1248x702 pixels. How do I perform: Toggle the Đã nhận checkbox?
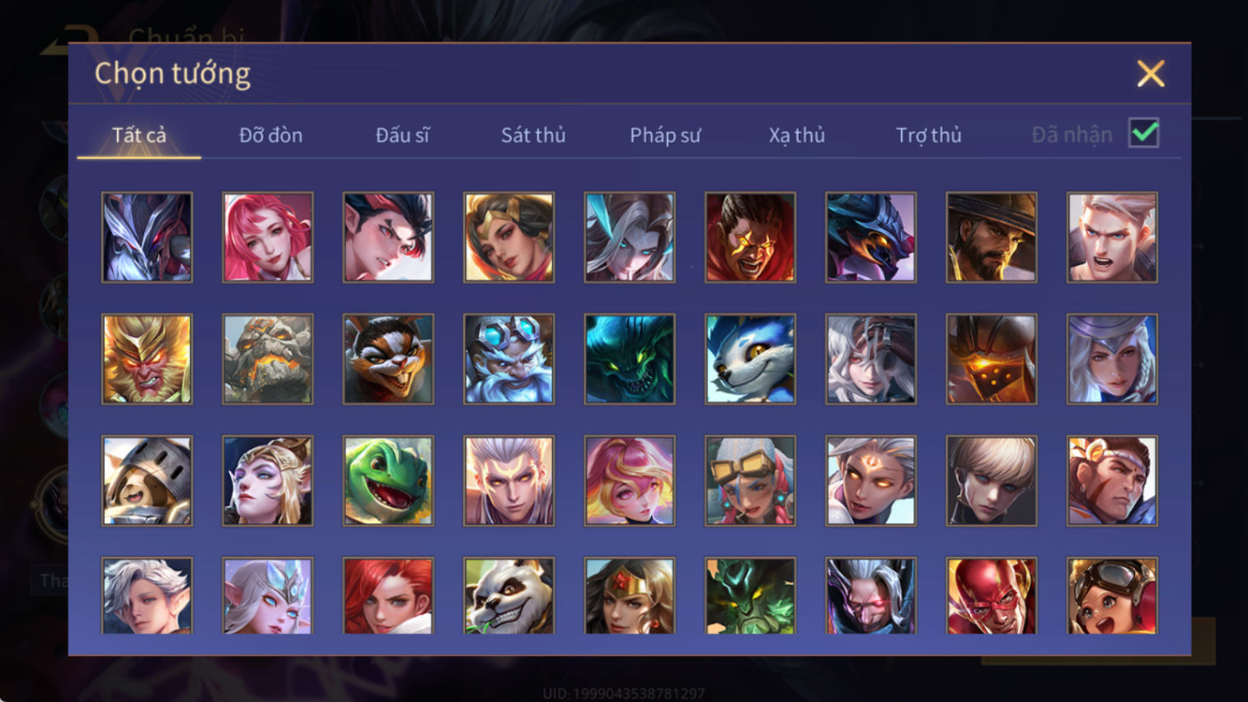click(x=1144, y=133)
